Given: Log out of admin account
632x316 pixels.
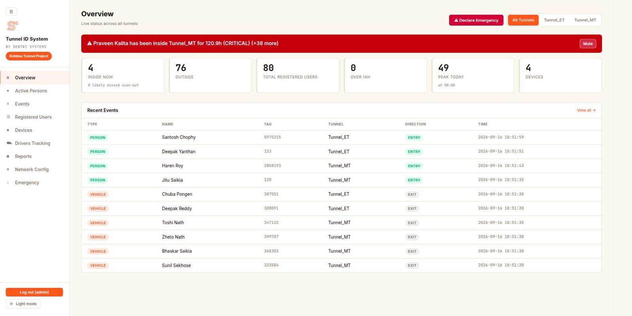Looking at the screenshot, I should (x=34, y=292).
